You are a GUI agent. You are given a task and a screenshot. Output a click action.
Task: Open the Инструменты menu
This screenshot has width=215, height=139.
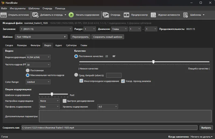[18, 8]
